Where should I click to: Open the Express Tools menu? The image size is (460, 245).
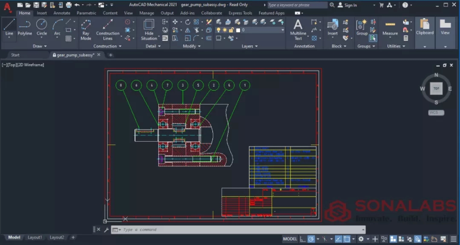click(x=240, y=13)
